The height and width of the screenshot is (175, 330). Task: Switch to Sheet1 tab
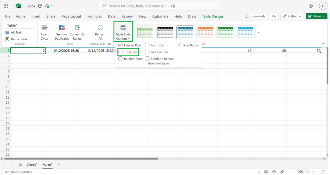point(32,164)
